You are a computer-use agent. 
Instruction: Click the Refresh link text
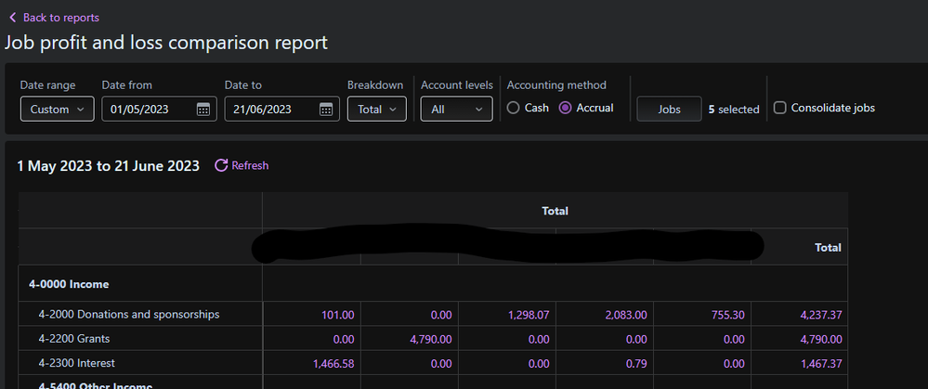[250, 165]
